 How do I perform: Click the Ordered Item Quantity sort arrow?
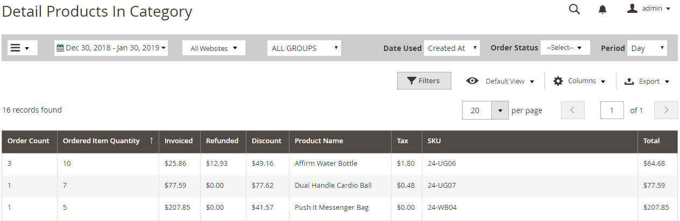[151, 141]
